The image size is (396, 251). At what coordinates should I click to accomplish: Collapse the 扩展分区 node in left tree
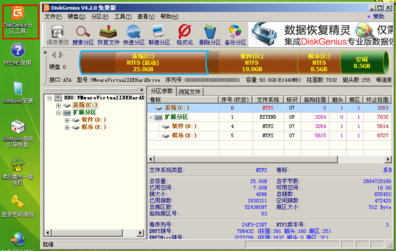58,113
